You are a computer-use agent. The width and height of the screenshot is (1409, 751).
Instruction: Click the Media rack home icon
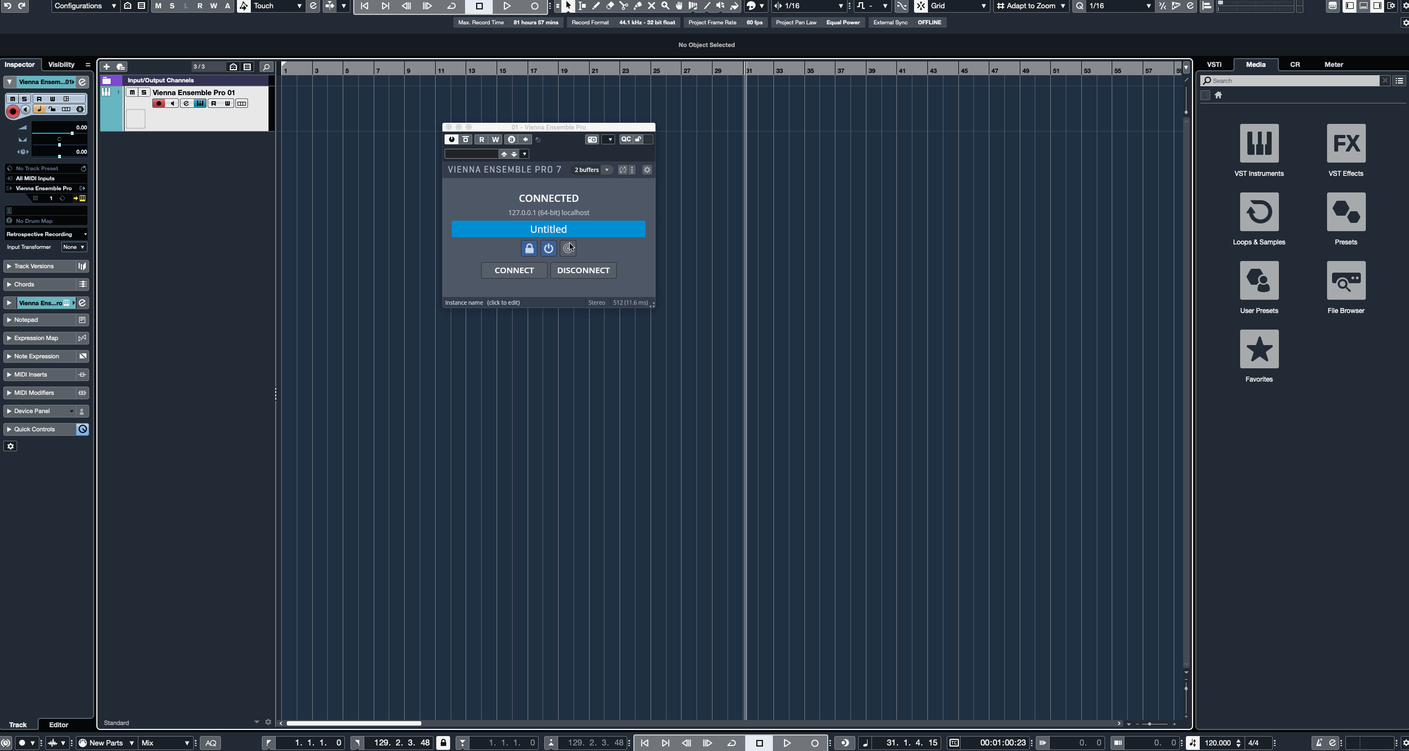tap(1218, 95)
